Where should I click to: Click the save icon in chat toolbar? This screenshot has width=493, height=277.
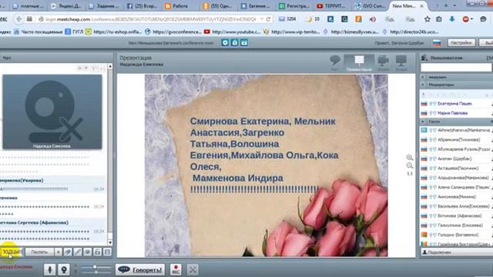[x=107, y=252]
